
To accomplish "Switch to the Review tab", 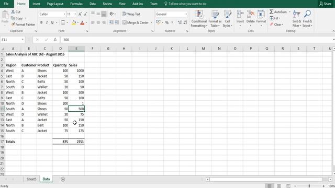I will point(107,4).
